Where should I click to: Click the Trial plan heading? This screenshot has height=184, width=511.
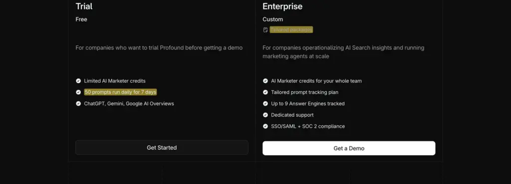[84, 6]
